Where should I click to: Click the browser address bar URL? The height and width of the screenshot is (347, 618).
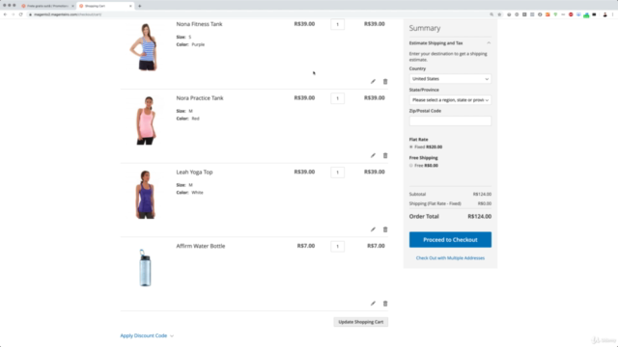pyautogui.click(x=68, y=14)
